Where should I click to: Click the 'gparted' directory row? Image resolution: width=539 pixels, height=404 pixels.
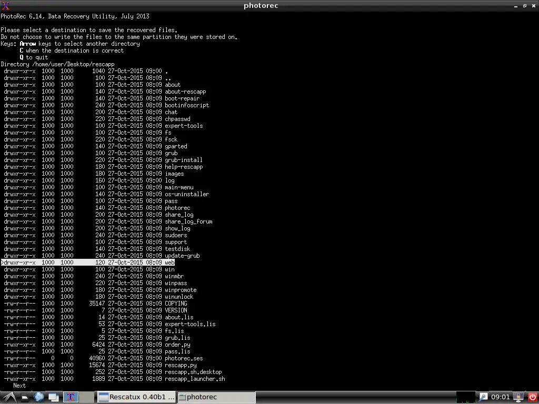coord(96,146)
